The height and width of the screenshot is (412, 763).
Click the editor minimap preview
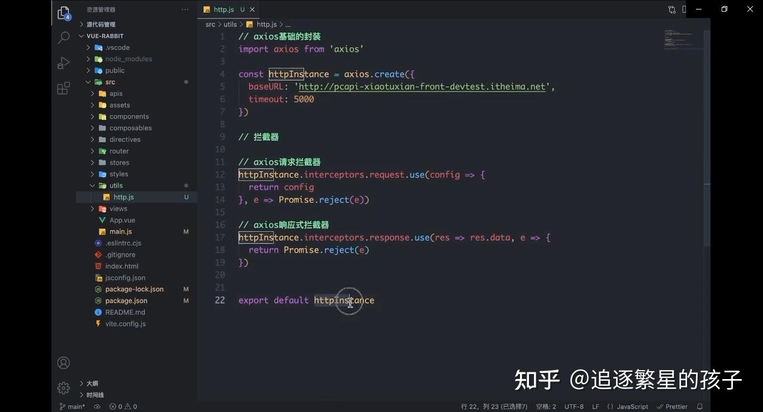684,39
